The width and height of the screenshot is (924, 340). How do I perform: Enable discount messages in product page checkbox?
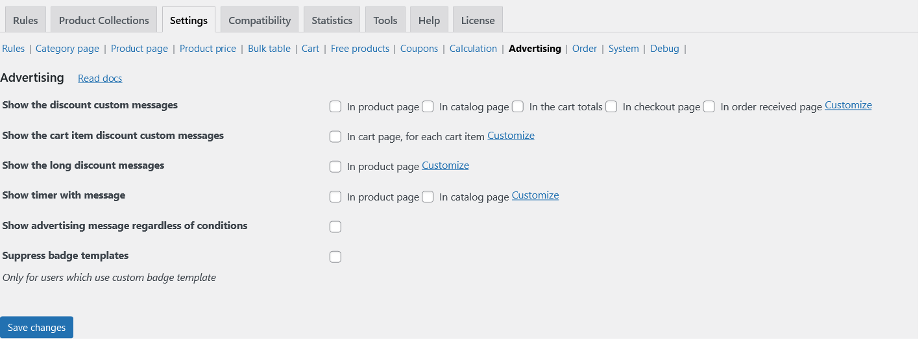(335, 106)
